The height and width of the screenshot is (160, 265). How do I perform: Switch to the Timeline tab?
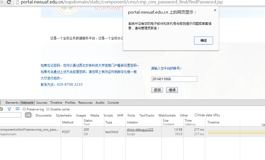(56, 103)
